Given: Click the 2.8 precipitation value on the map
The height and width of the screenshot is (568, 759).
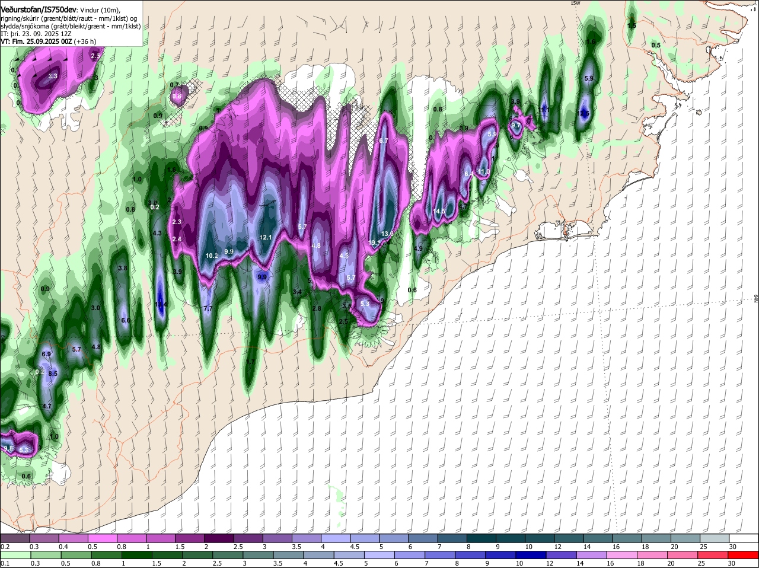Looking at the screenshot, I should click(x=317, y=308).
